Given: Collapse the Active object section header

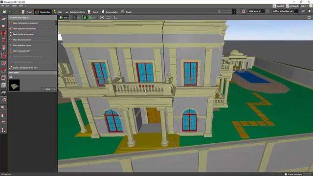Looking at the screenshot, I should pos(32,73).
